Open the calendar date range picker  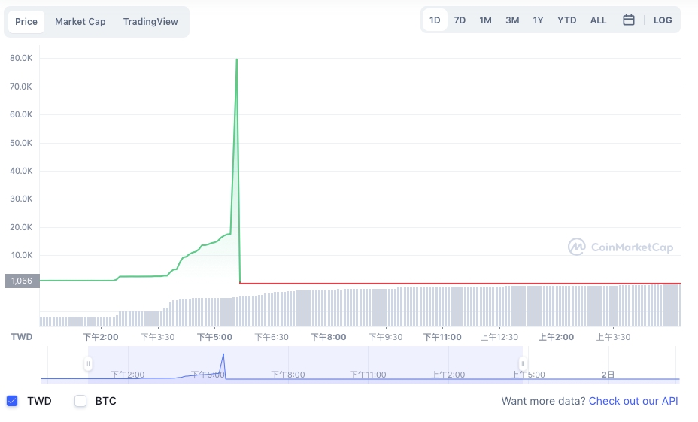click(x=629, y=20)
